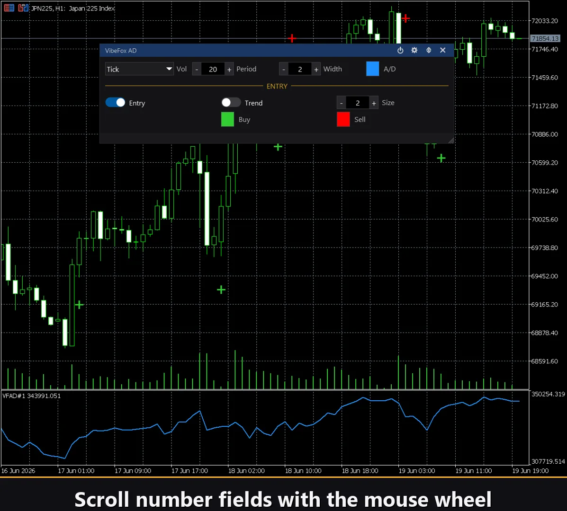
Task: Click the power icon in VibeFox AD panel
Action: [x=400, y=50]
